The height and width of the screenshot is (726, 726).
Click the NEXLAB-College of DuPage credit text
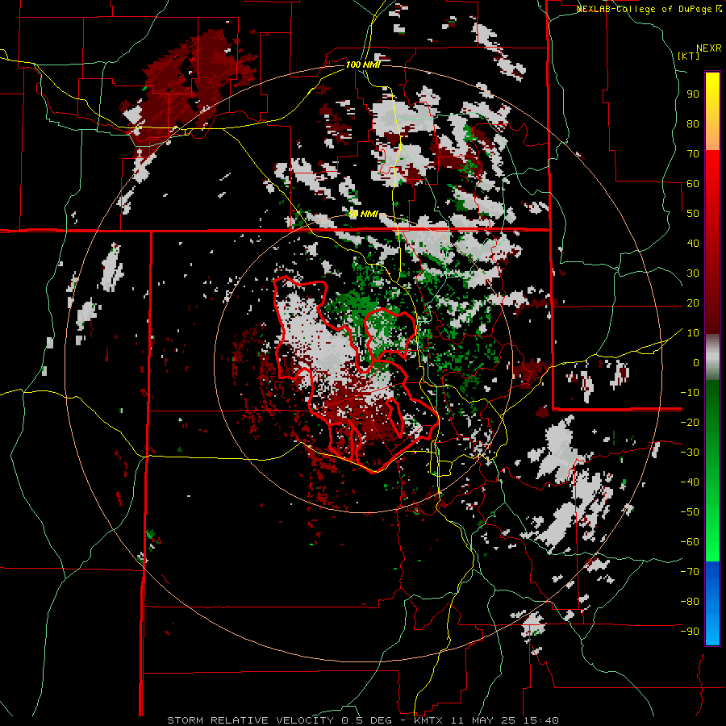(645, 9)
